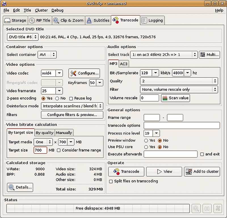The height and width of the screenshot is (218, 227).
Task: Open the Edit menu
Action: click(16, 10)
